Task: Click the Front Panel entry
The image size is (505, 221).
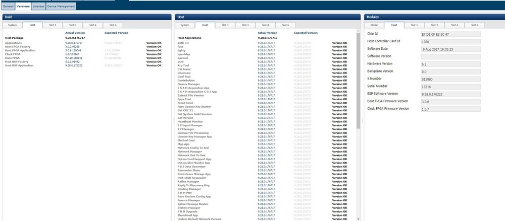Action: point(185,103)
